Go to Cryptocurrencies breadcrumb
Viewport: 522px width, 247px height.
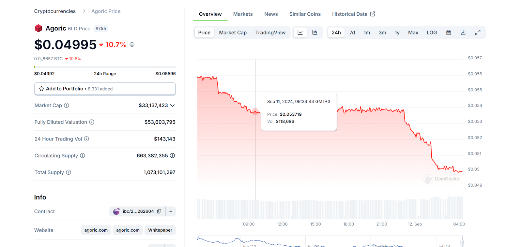pyautogui.click(x=55, y=11)
